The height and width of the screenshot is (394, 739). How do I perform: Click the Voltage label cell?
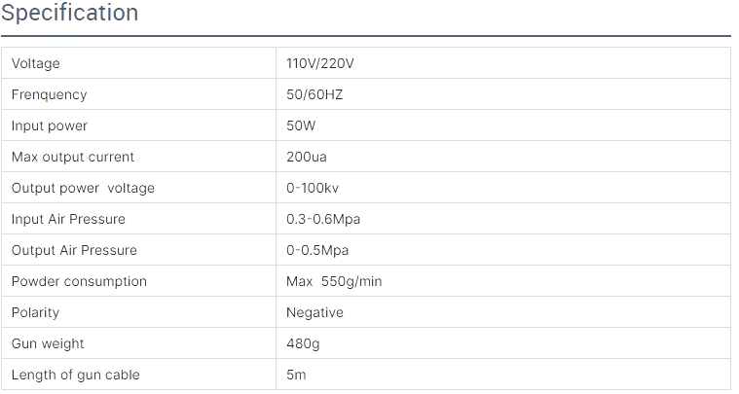point(36,63)
